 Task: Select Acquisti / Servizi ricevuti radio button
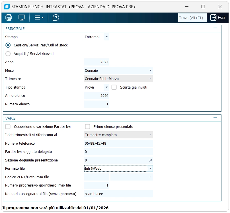coord(8,54)
